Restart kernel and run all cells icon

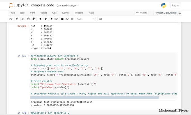coord(72,19)
